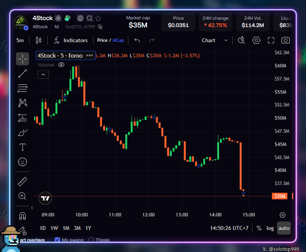Select the ruler measure tool
The width and height of the screenshot is (306, 252).
click(x=22, y=181)
